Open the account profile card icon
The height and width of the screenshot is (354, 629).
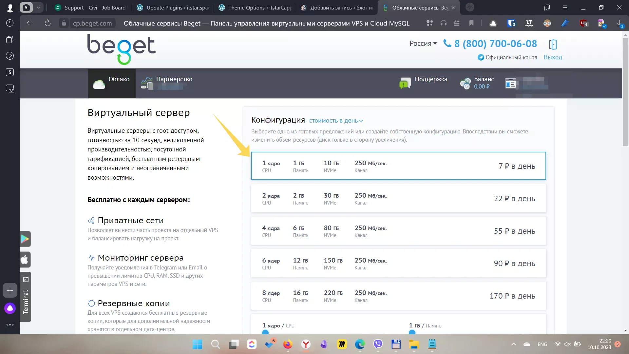coord(510,84)
